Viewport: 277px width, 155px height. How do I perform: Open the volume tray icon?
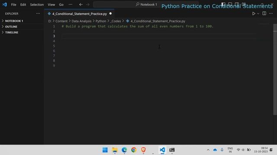(x=243, y=150)
